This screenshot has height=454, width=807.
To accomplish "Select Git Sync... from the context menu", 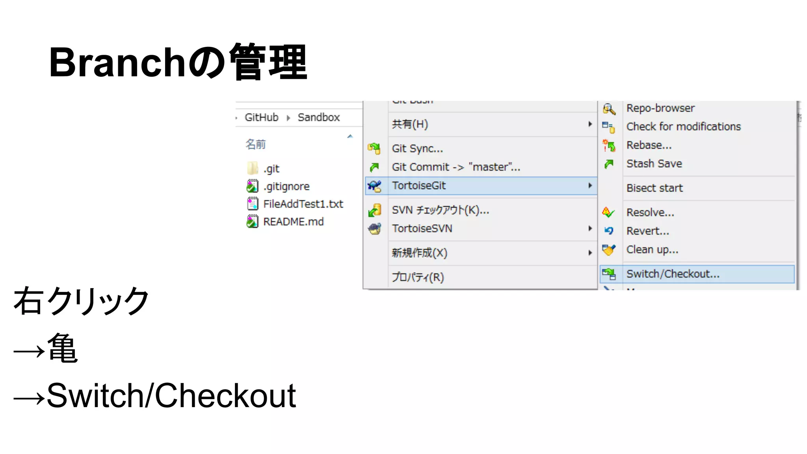I will pyautogui.click(x=481, y=149).
